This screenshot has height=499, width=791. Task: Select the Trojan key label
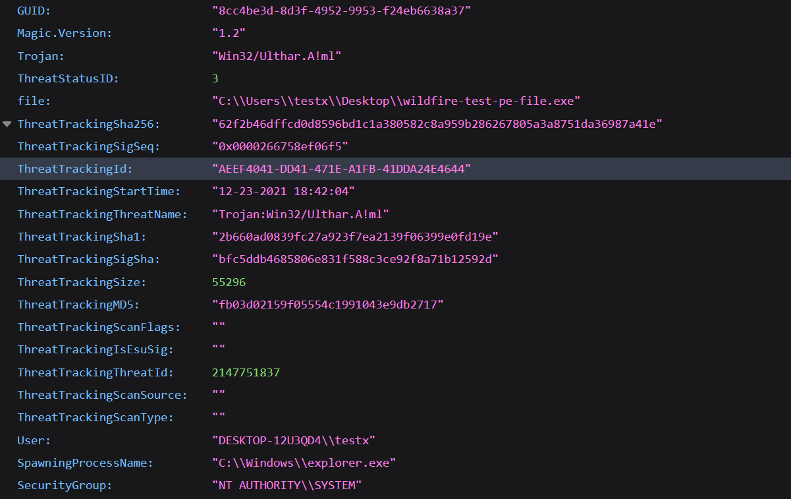(41, 56)
